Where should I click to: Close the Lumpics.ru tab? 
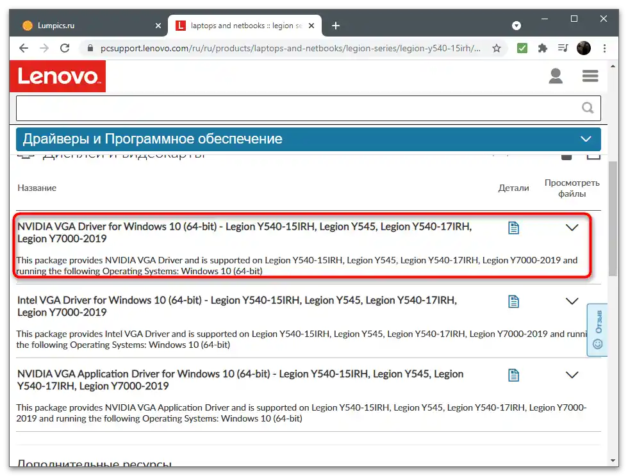(x=158, y=26)
